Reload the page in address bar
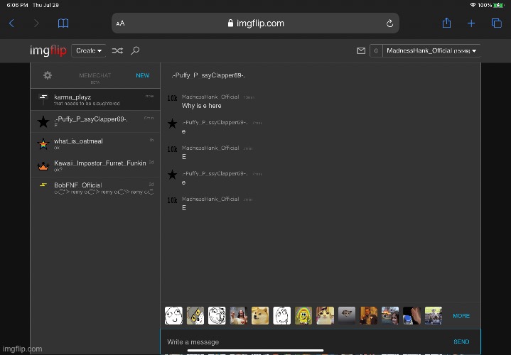The image size is (511, 355). pyautogui.click(x=389, y=23)
